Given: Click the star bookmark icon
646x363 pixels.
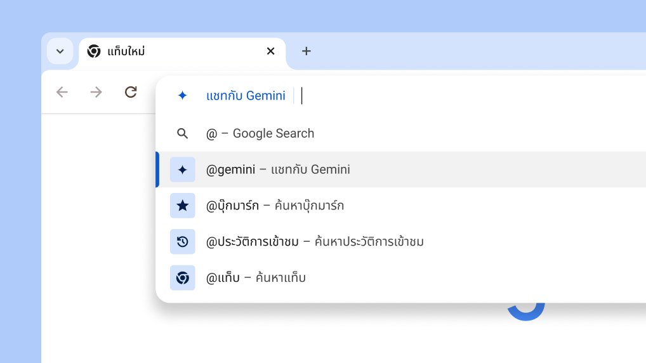Looking at the screenshot, I should pyautogui.click(x=183, y=206).
